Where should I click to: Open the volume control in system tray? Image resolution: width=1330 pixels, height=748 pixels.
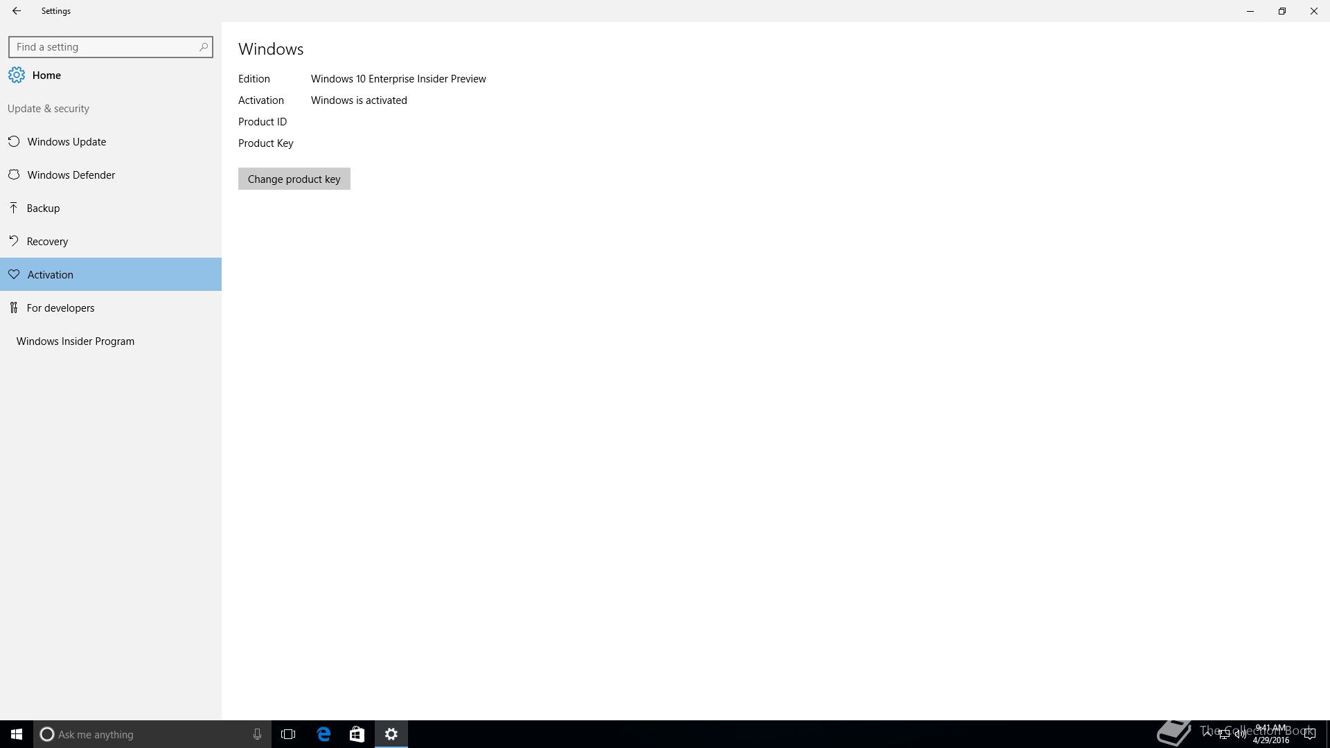pos(1240,734)
